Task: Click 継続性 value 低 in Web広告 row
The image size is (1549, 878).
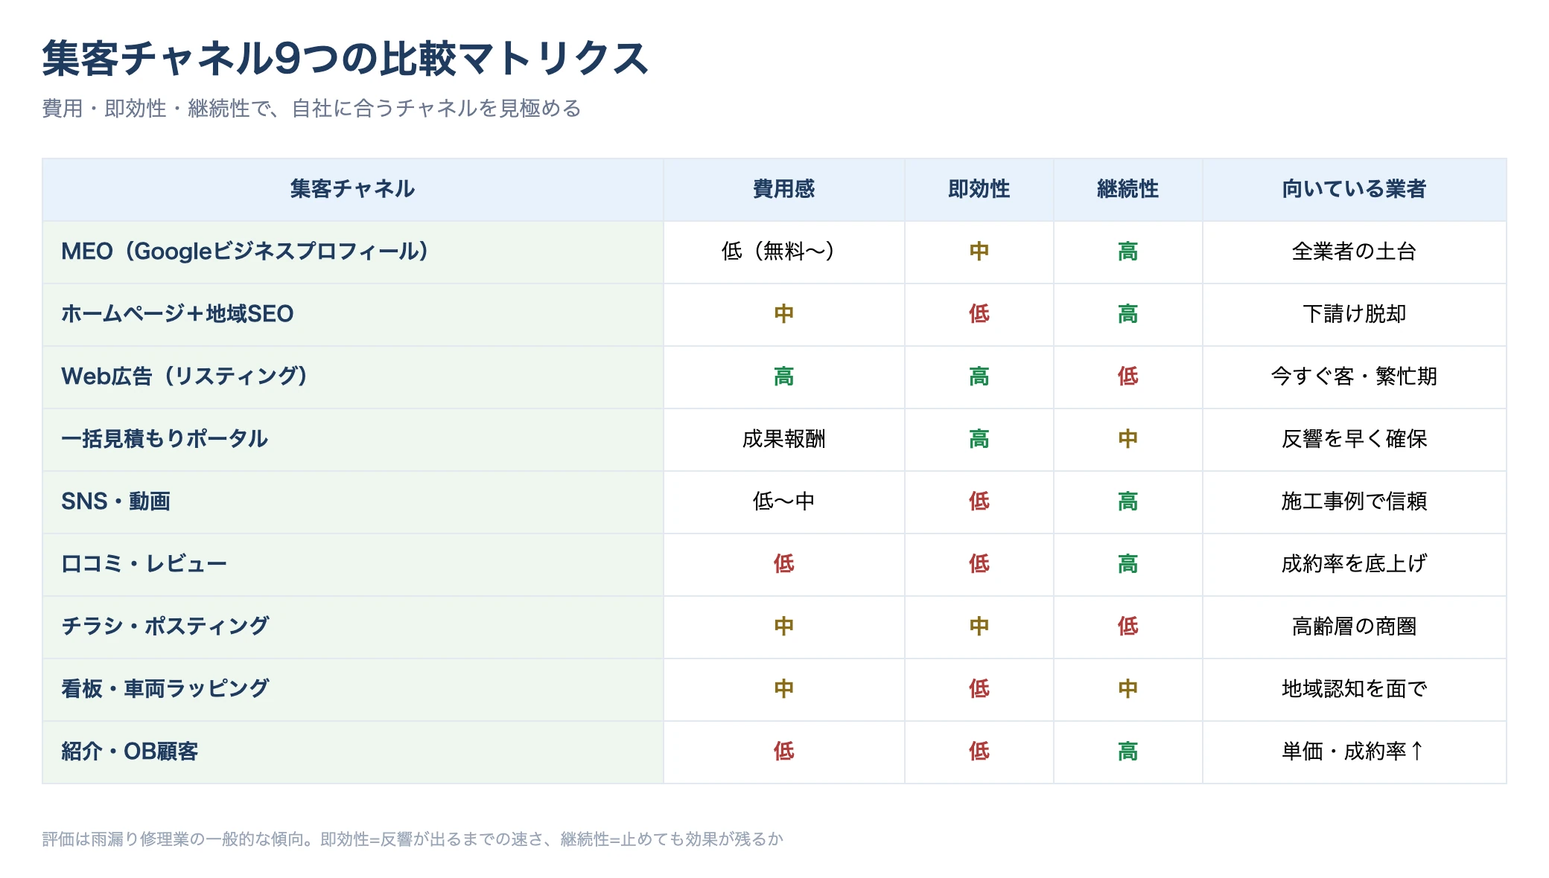Action: coord(1127,376)
